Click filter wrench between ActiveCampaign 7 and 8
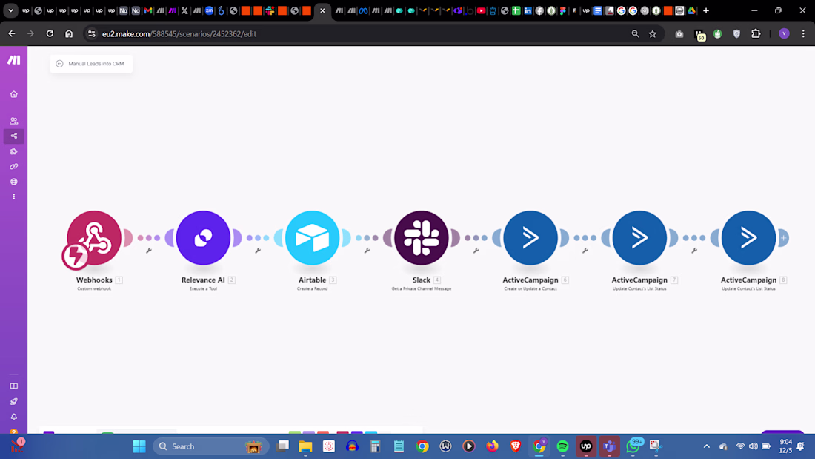This screenshot has width=815, height=459. click(x=694, y=251)
